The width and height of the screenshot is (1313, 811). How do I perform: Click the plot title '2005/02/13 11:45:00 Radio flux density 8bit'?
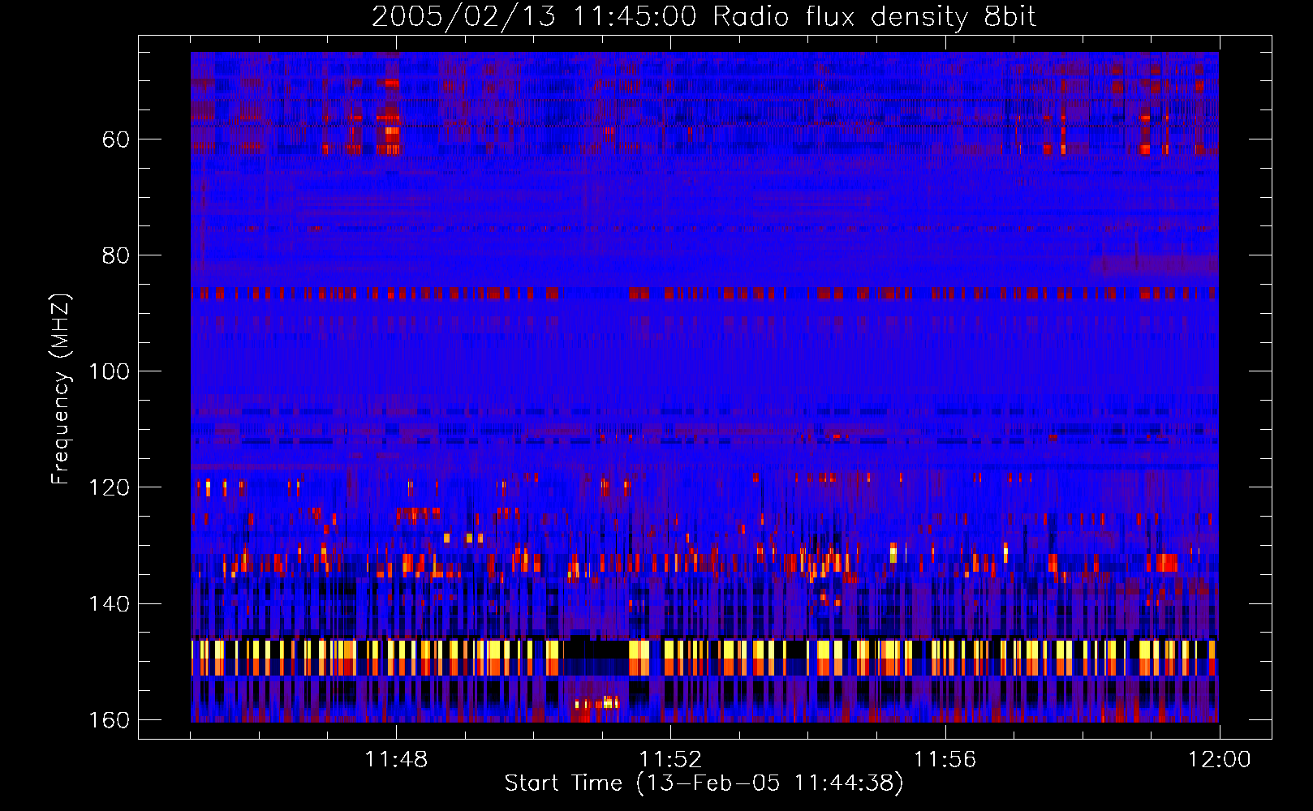704,17
